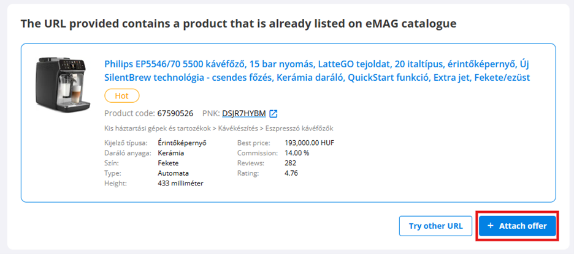Click the already listed on eMAG heading
This screenshot has width=574, height=254.
tap(239, 24)
